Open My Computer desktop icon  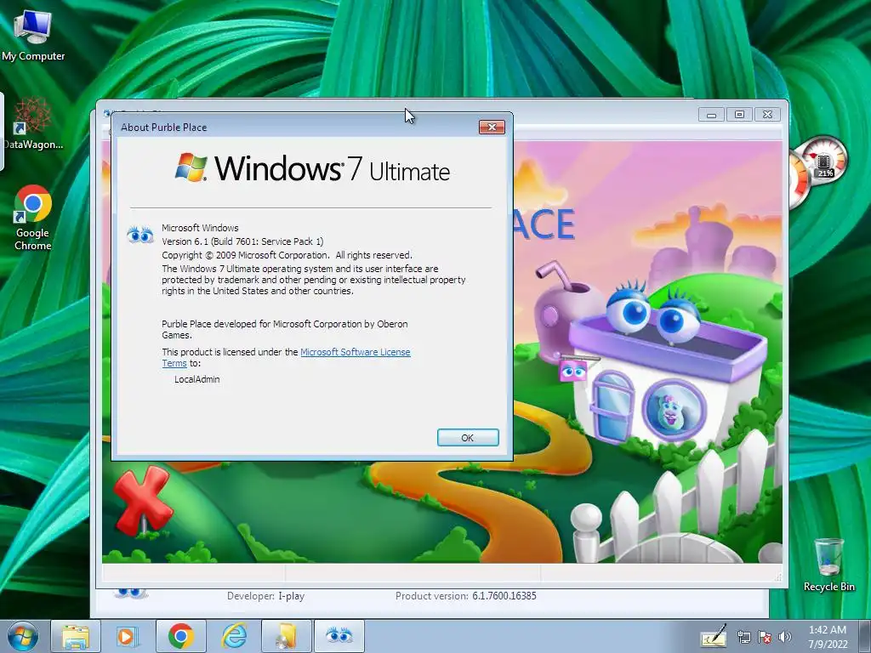[33, 36]
